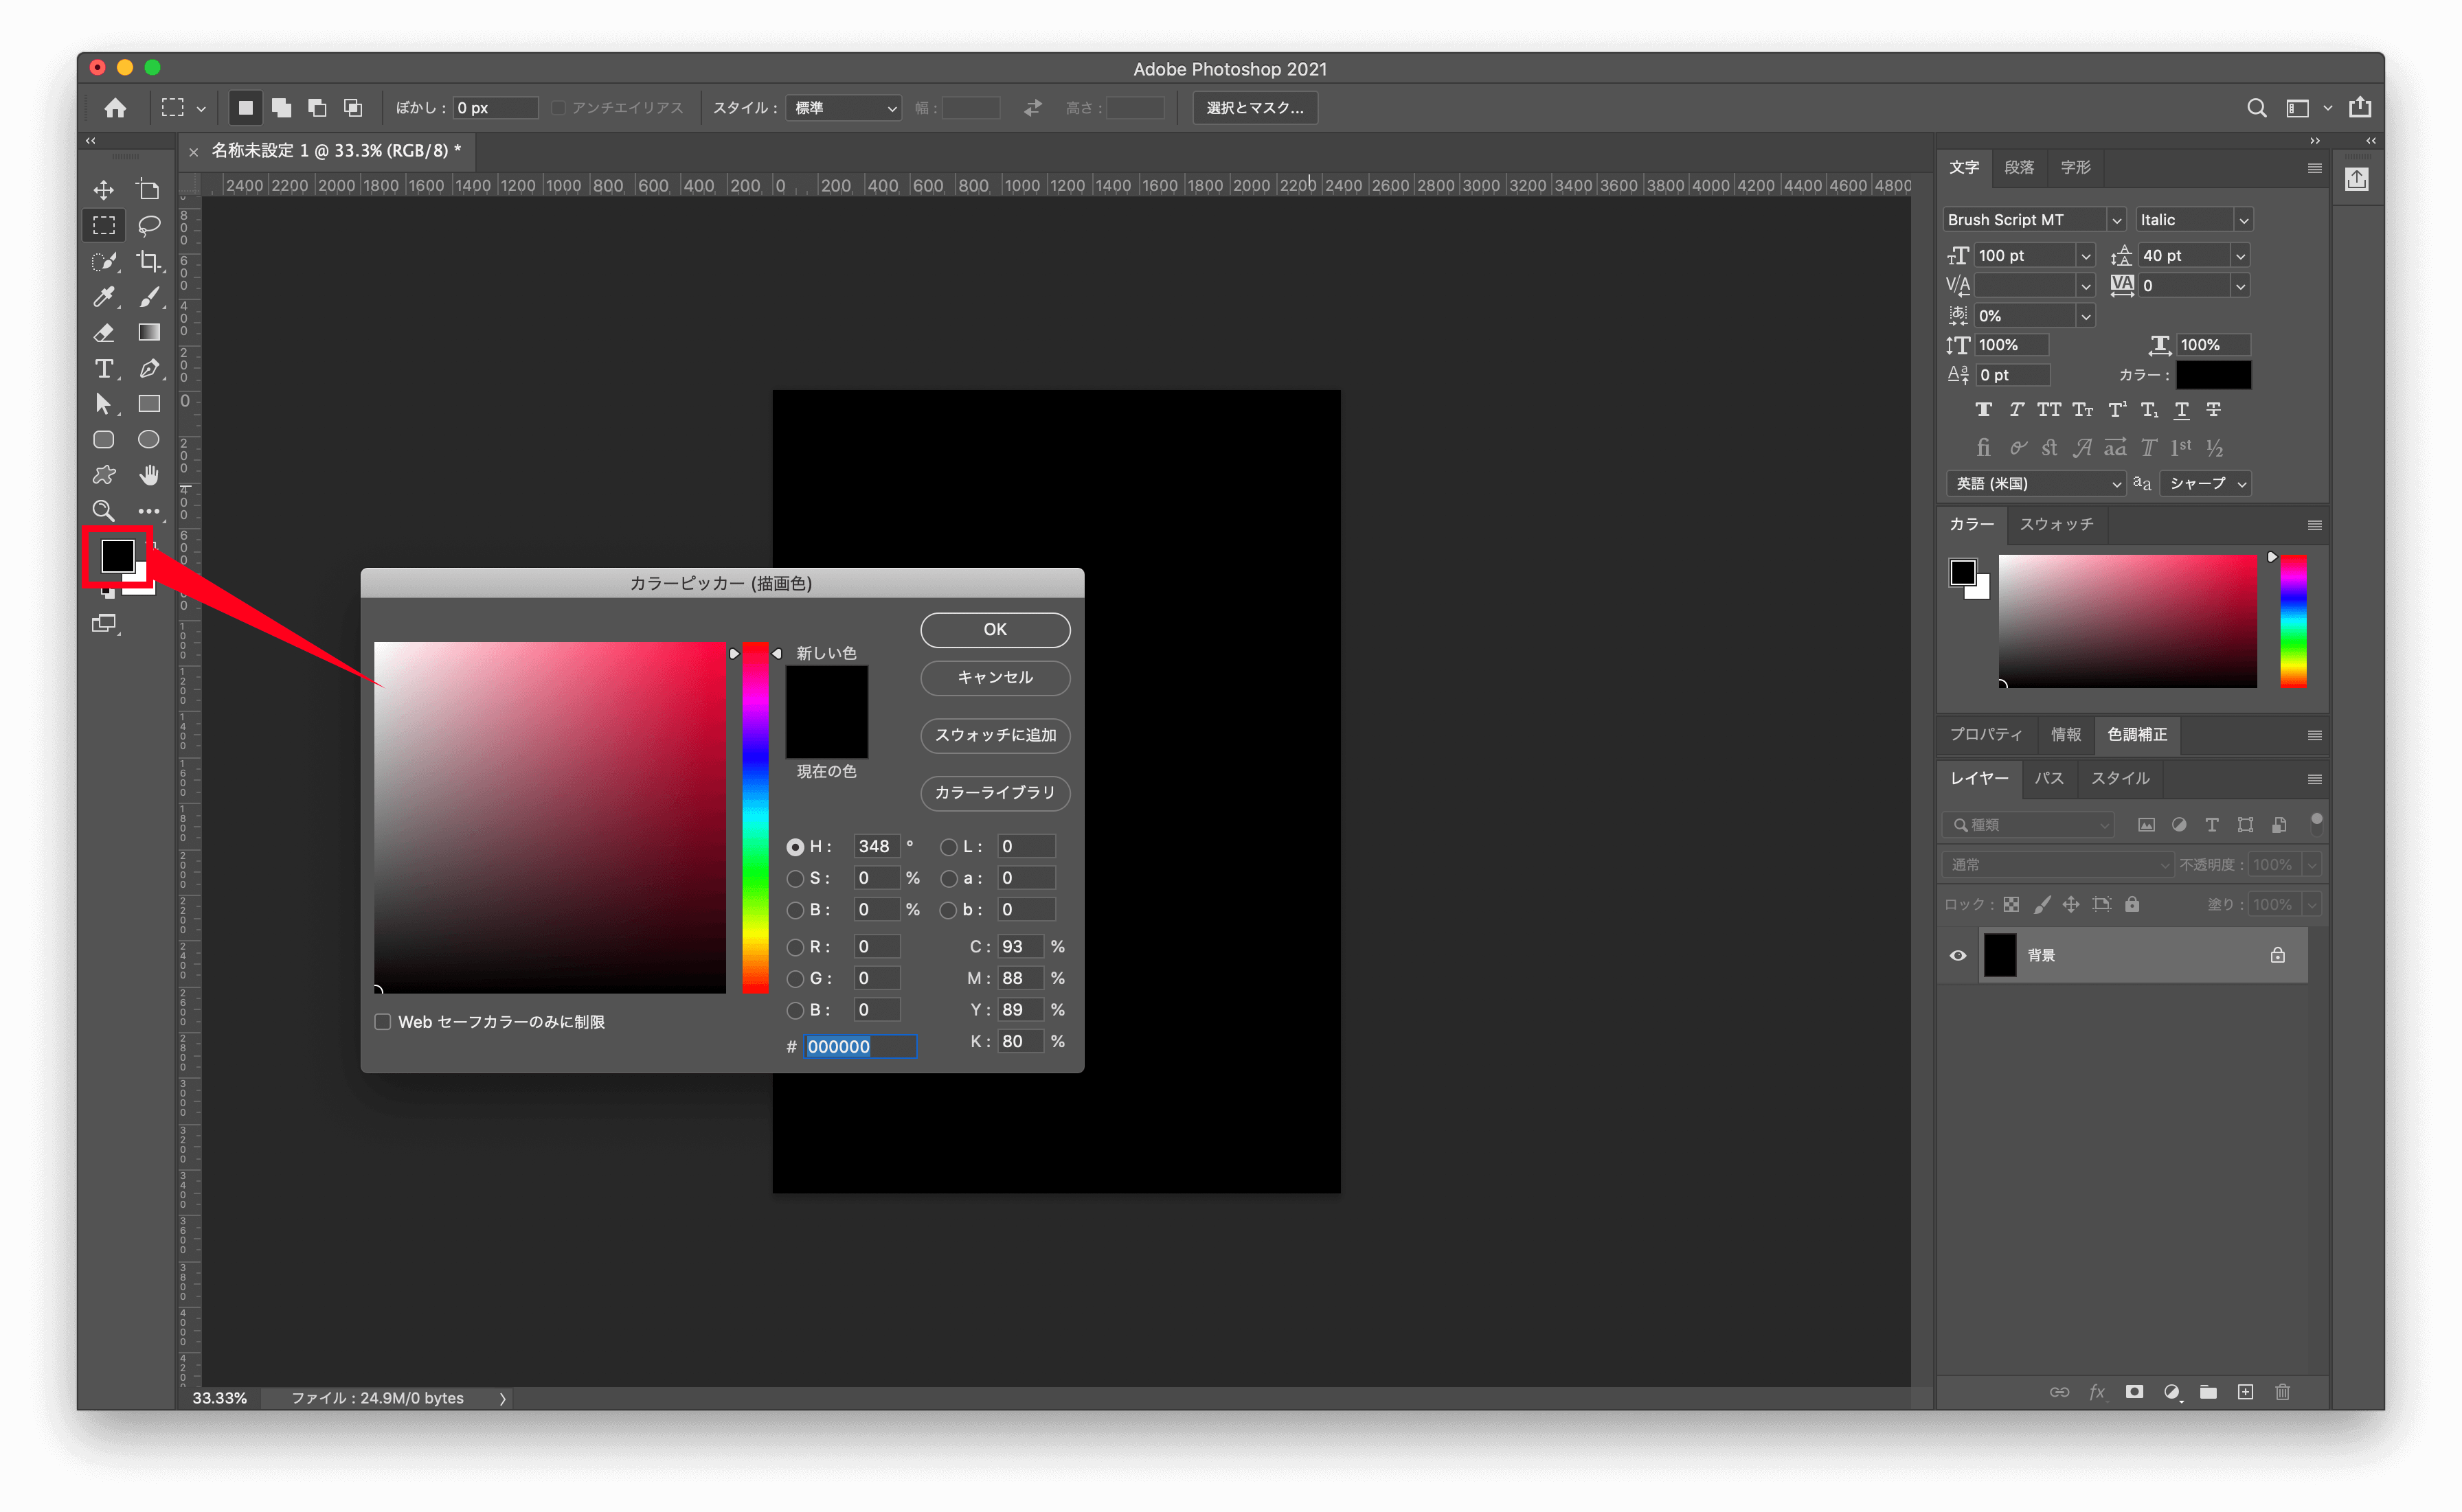Select the Zoom tool
The image size is (2462, 1512).
(103, 511)
